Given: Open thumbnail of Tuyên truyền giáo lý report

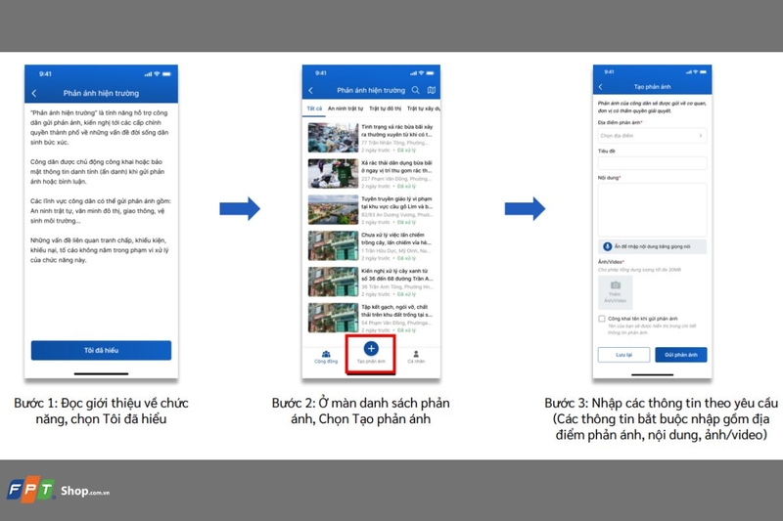Looking at the screenshot, I should coord(333,210).
